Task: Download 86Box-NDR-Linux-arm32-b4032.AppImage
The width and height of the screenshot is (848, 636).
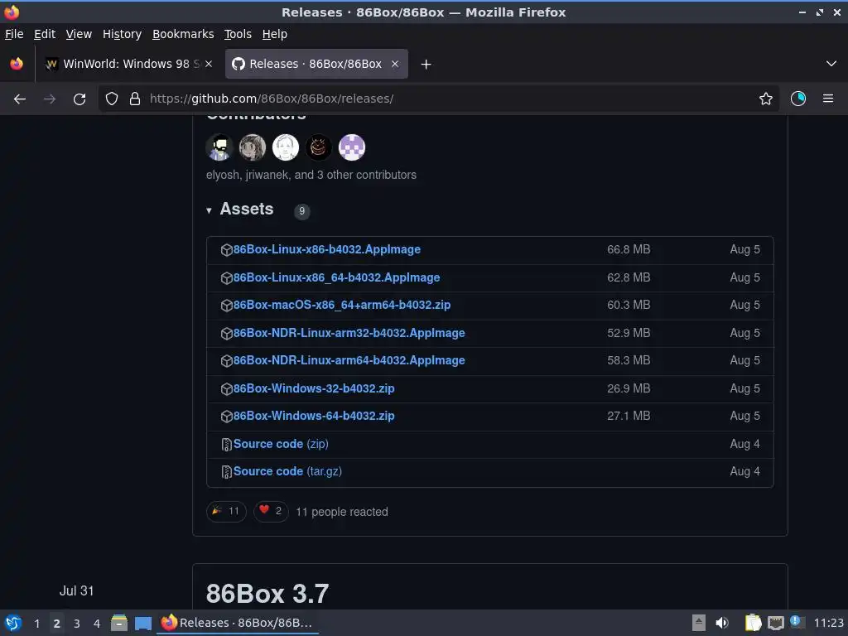Action: coord(349,333)
